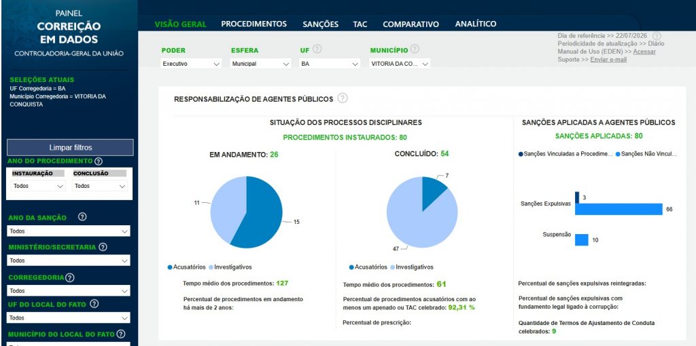The height and width of the screenshot is (346, 696).
Task: Open the PODER dropdown showing Executivo
Action: pos(191,64)
